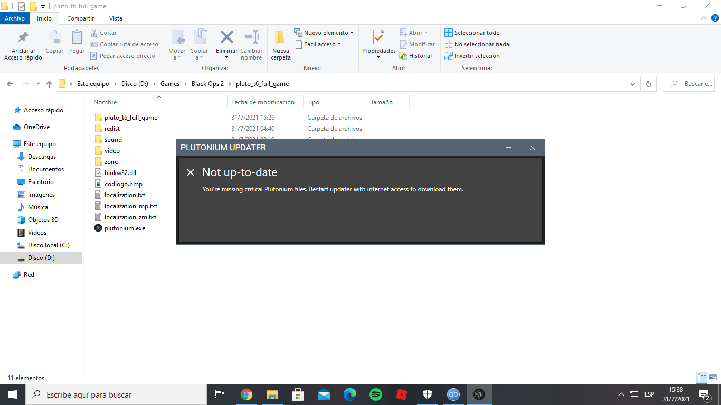Image resolution: width=721 pixels, height=405 pixels.
Task: Open recent locations dropdown arrow
Action: [38, 84]
